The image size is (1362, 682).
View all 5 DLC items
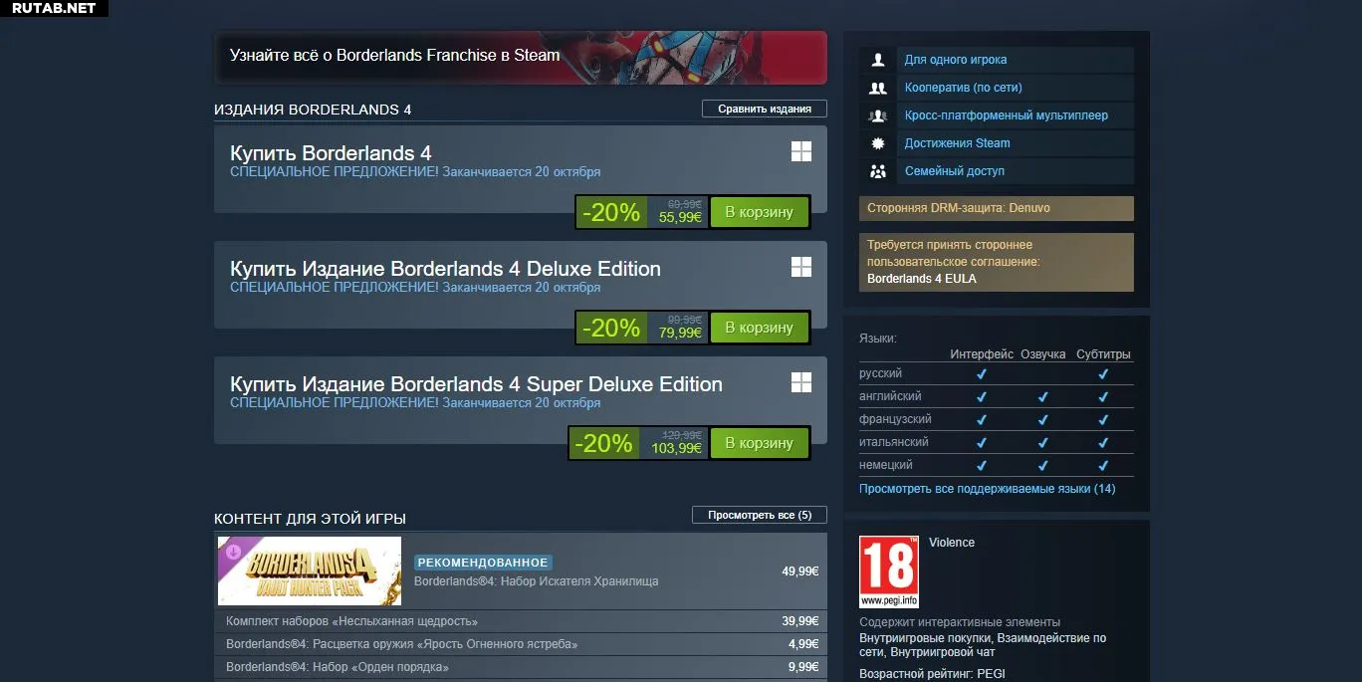coord(760,515)
